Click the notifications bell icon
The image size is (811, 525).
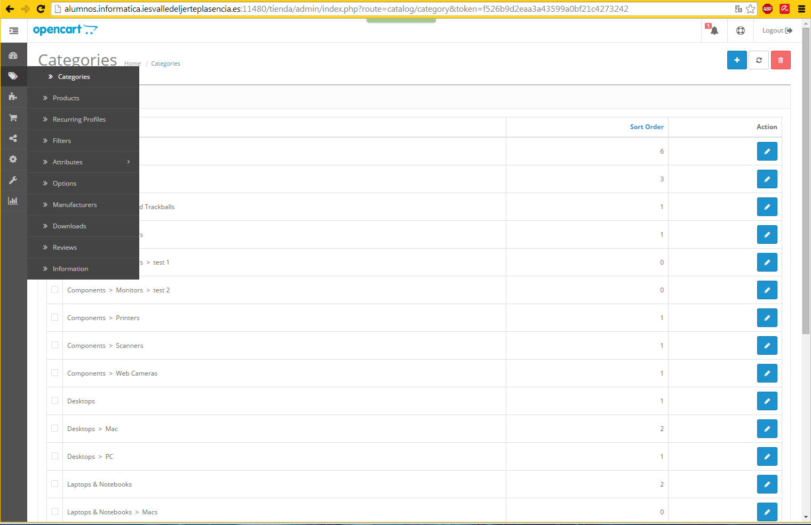point(714,30)
